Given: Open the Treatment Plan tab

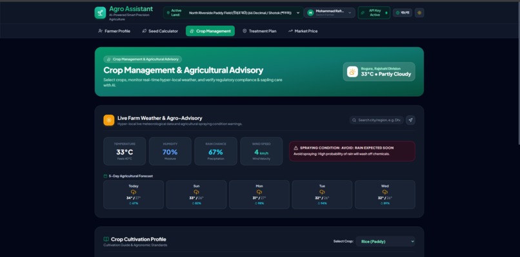Looking at the screenshot, I should coord(259,31).
